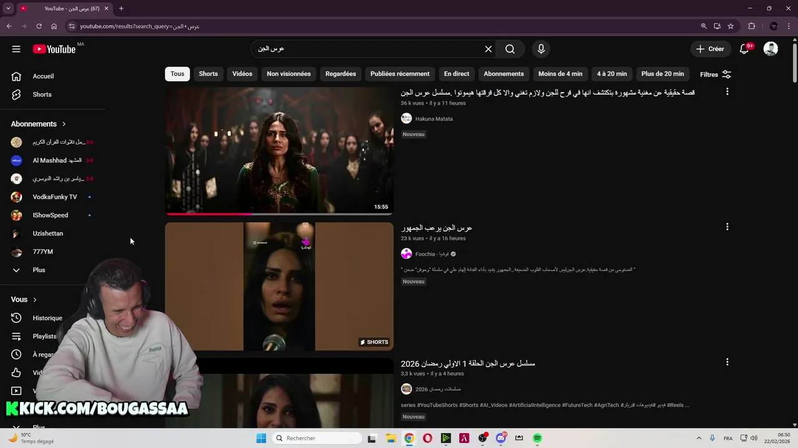
Task: Click the YouTube logo
Action: [x=54, y=49]
